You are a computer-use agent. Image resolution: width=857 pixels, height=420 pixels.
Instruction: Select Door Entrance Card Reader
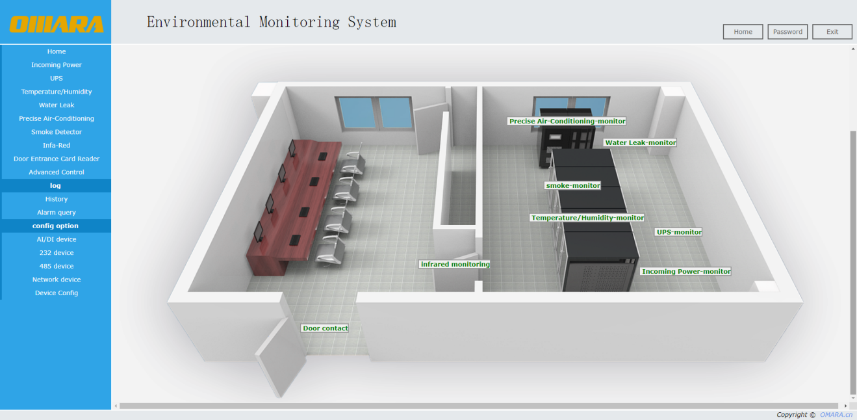pos(57,159)
